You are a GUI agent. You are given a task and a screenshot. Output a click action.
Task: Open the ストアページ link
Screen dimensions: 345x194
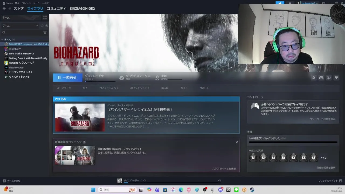pyautogui.click(x=64, y=88)
